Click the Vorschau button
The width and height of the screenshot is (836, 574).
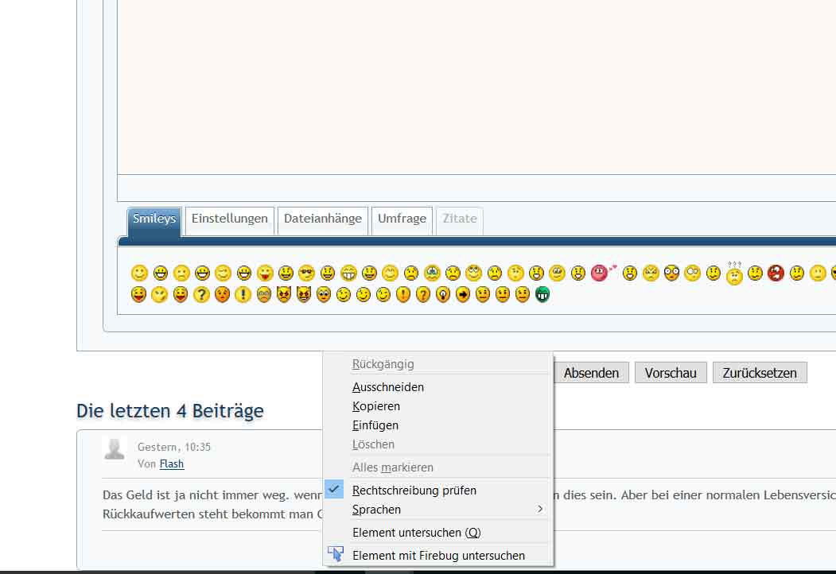click(x=671, y=373)
